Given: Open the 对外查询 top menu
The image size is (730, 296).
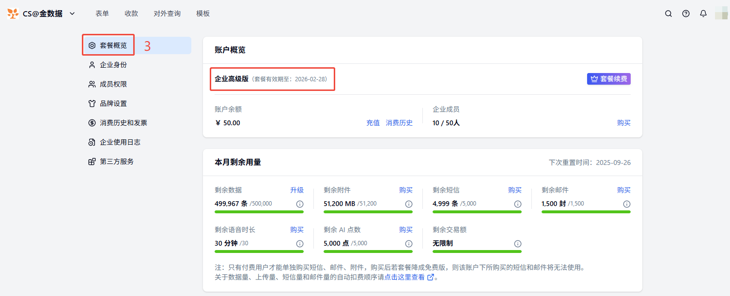Looking at the screenshot, I should [167, 14].
